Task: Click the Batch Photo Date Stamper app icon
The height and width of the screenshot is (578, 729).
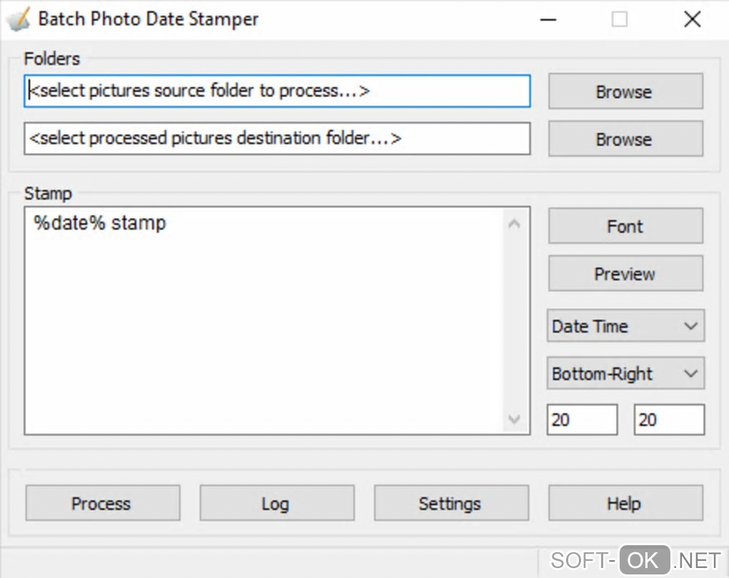Action: [18, 19]
